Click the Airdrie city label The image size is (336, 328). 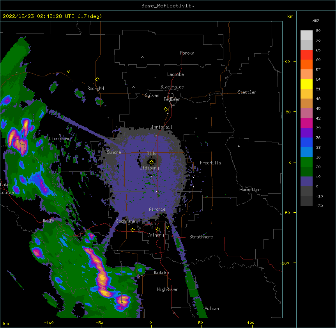[157, 209]
